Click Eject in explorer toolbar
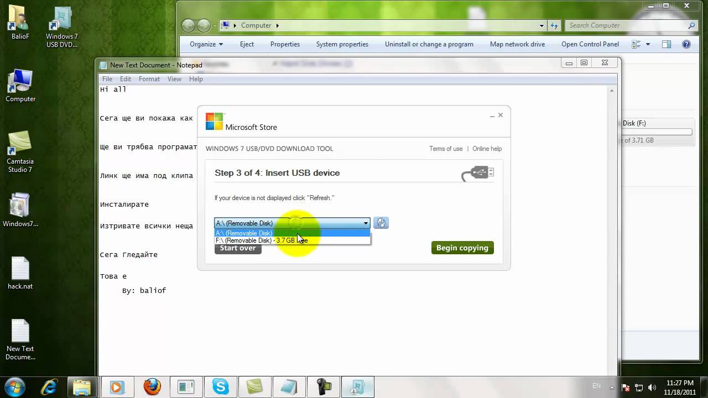 (x=247, y=44)
